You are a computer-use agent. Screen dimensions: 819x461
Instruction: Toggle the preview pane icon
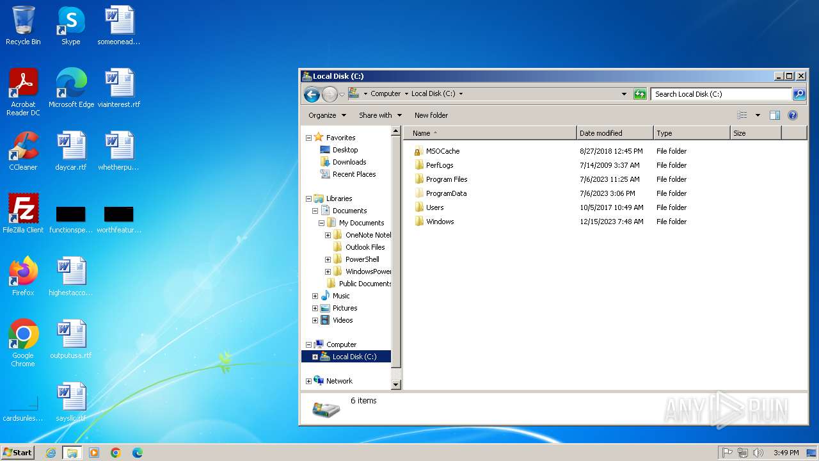coord(775,115)
